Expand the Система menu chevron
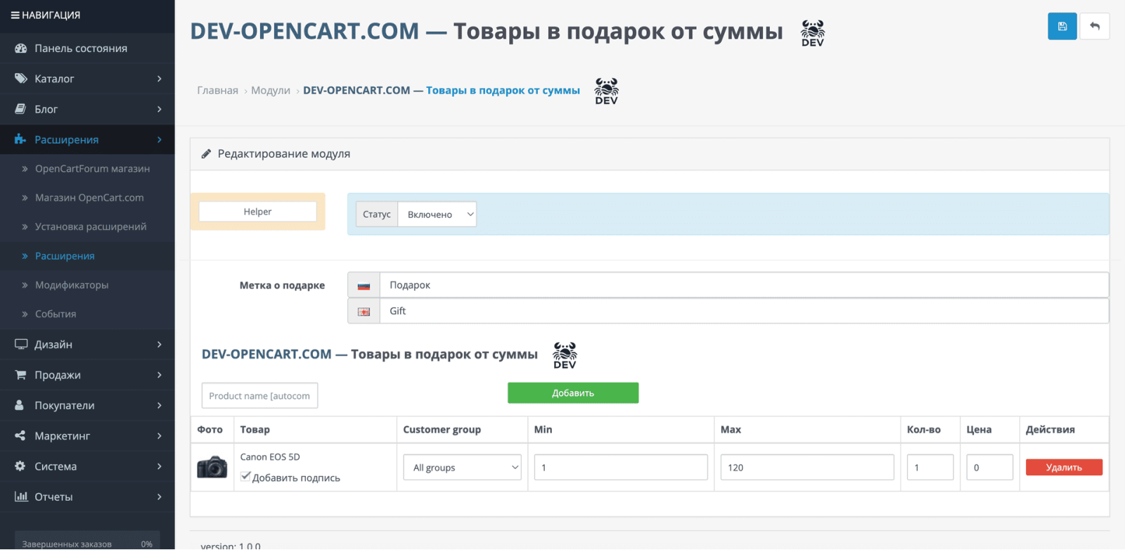The height and width of the screenshot is (550, 1125). [x=160, y=466]
